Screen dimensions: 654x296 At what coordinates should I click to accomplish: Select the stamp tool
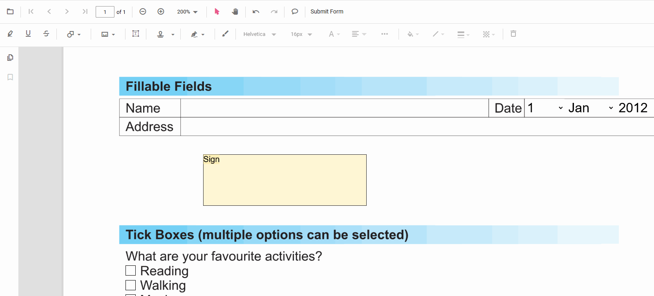click(161, 34)
